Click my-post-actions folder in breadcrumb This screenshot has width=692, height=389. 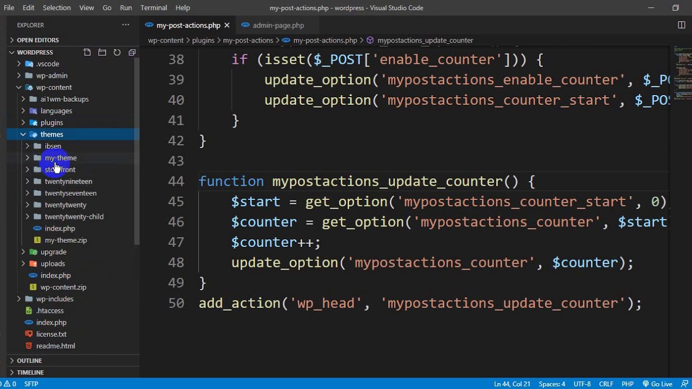tap(248, 41)
